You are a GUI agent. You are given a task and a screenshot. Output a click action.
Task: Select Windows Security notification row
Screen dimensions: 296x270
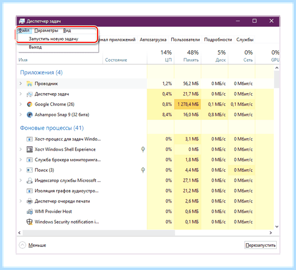(146, 222)
